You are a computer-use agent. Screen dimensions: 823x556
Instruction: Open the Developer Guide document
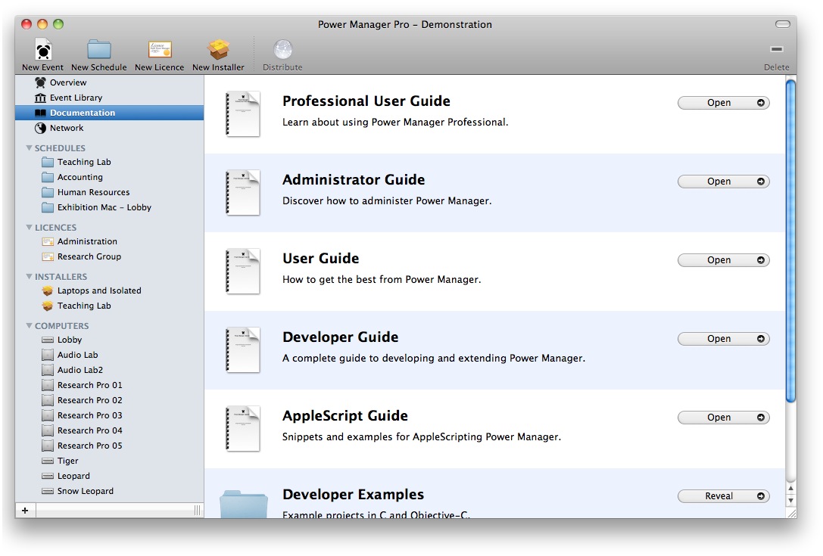[723, 339]
